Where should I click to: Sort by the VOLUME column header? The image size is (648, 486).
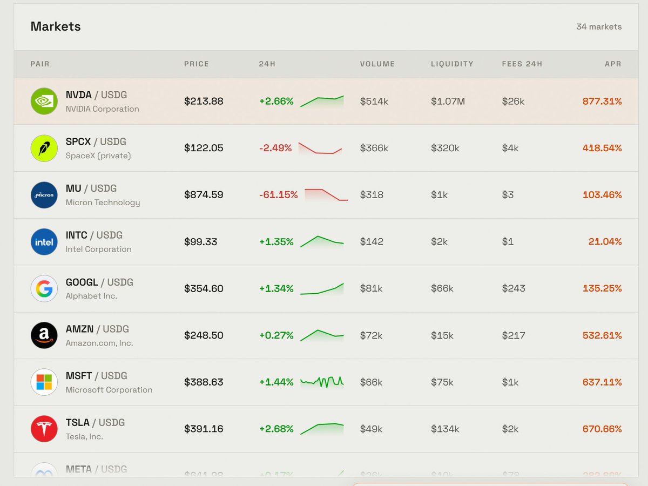(x=377, y=64)
